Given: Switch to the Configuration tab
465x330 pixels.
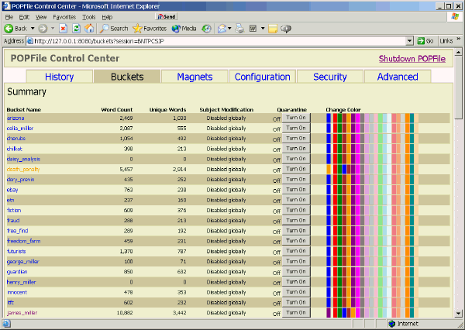Looking at the screenshot, I should (262, 77).
